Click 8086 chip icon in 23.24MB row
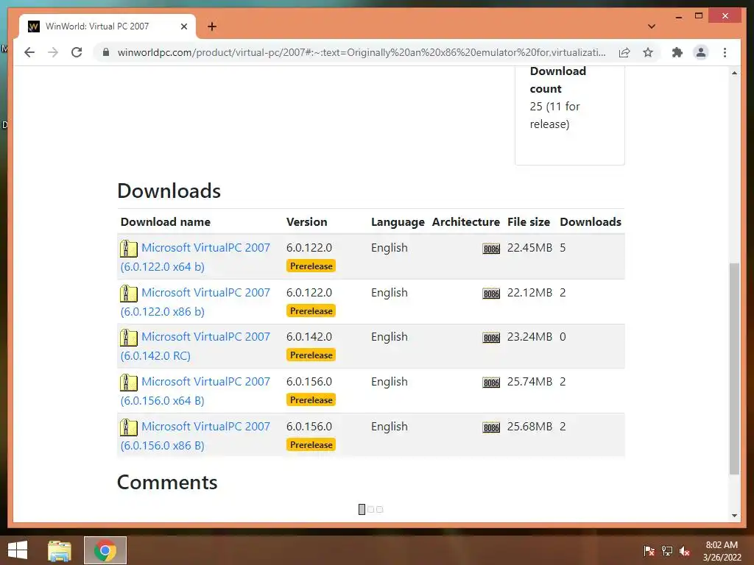 491,337
